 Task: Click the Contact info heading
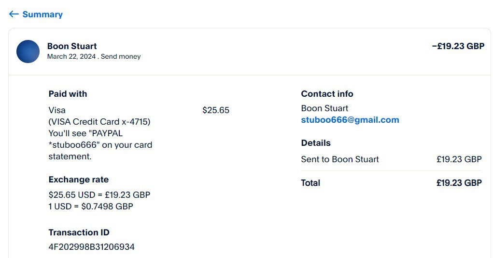[327, 94]
